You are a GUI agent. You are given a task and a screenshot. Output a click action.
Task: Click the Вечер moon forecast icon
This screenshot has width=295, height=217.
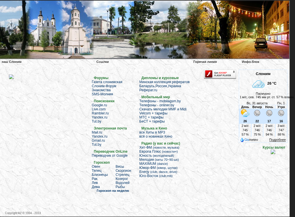coord(257,113)
